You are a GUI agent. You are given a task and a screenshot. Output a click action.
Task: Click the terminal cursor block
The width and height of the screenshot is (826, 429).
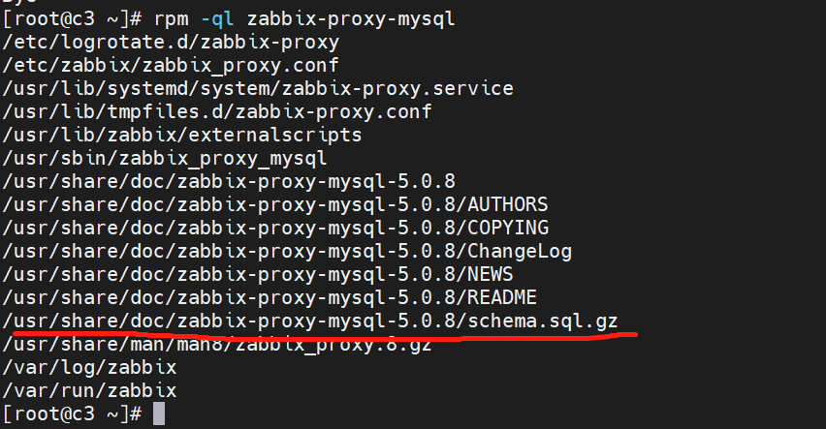160,414
